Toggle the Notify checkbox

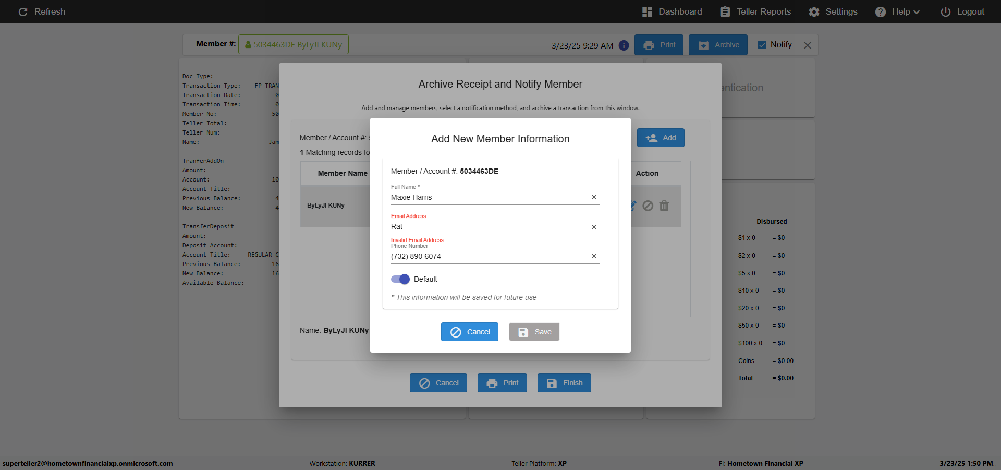click(762, 45)
